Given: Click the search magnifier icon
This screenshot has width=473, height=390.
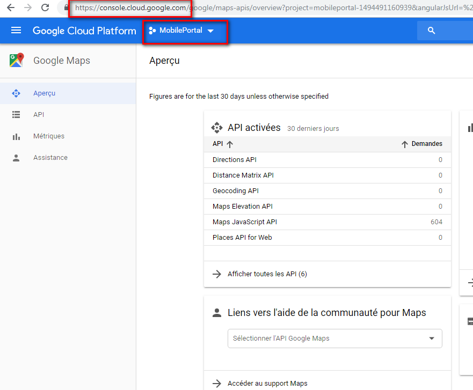Looking at the screenshot, I should coord(431,31).
